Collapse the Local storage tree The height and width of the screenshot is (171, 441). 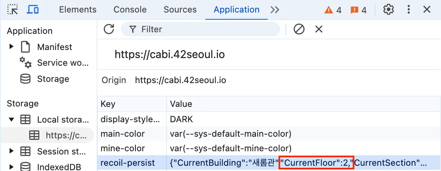point(11,119)
